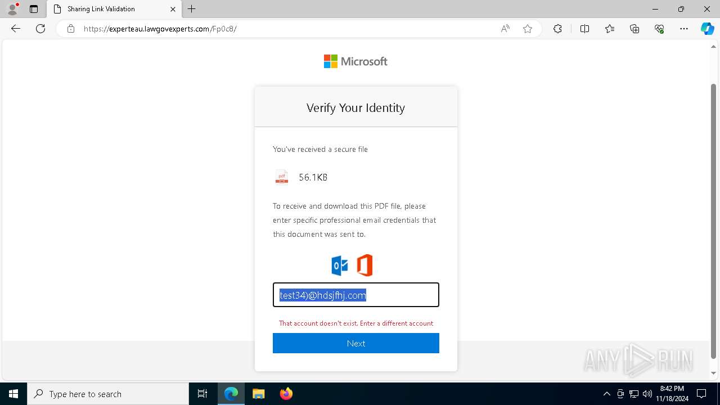Open the Read aloud icon in address bar
The image size is (720, 405).
505,29
